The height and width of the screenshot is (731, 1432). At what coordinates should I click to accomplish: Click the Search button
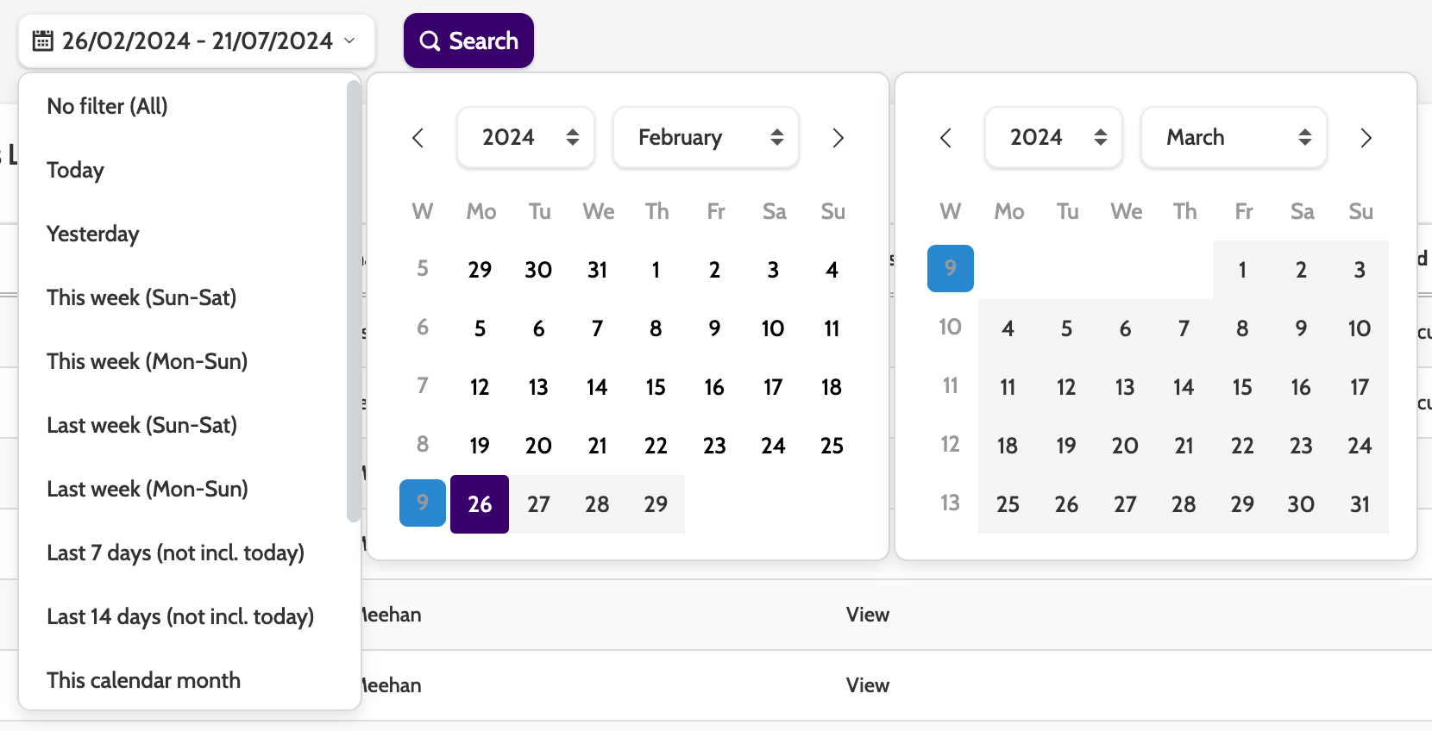point(468,41)
